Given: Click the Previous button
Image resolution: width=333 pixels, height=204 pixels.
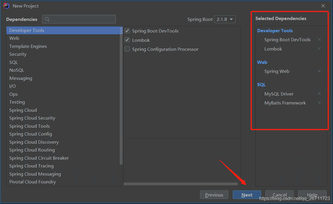Looking at the screenshot, I should [214, 195].
